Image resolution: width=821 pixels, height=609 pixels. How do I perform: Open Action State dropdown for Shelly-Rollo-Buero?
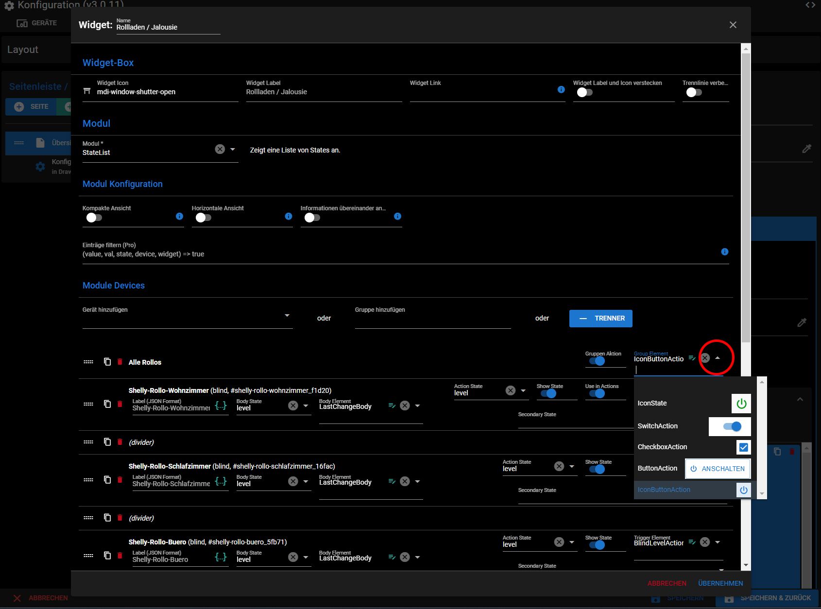pyautogui.click(x=572, y=542)
